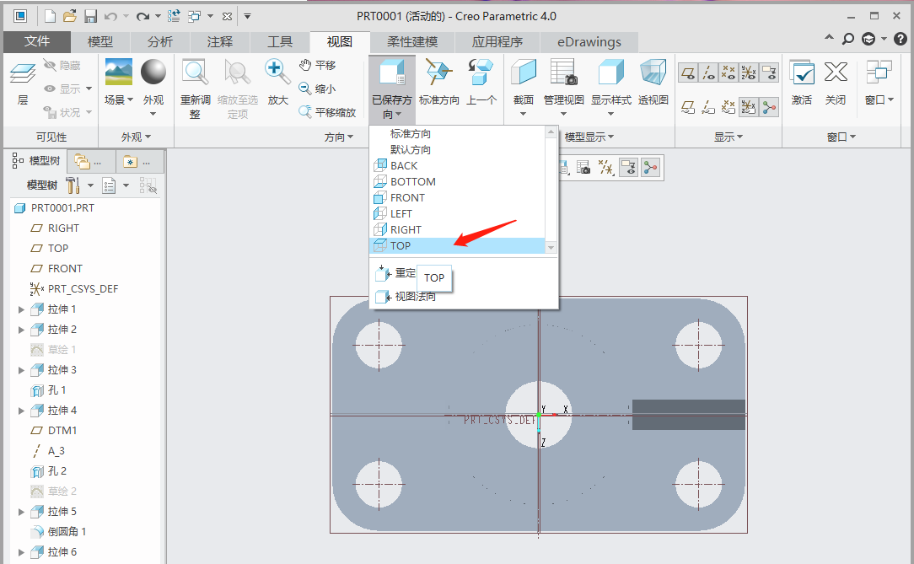914x564 pixels.
Task: Open help with the question mark icon
Action: tap(901, 39)
